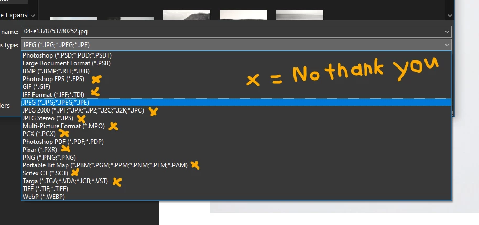The height and width of the screenshot is (225, 479).
Task: Select WebP (*.WEBP) format
Action: coord(236,197)
